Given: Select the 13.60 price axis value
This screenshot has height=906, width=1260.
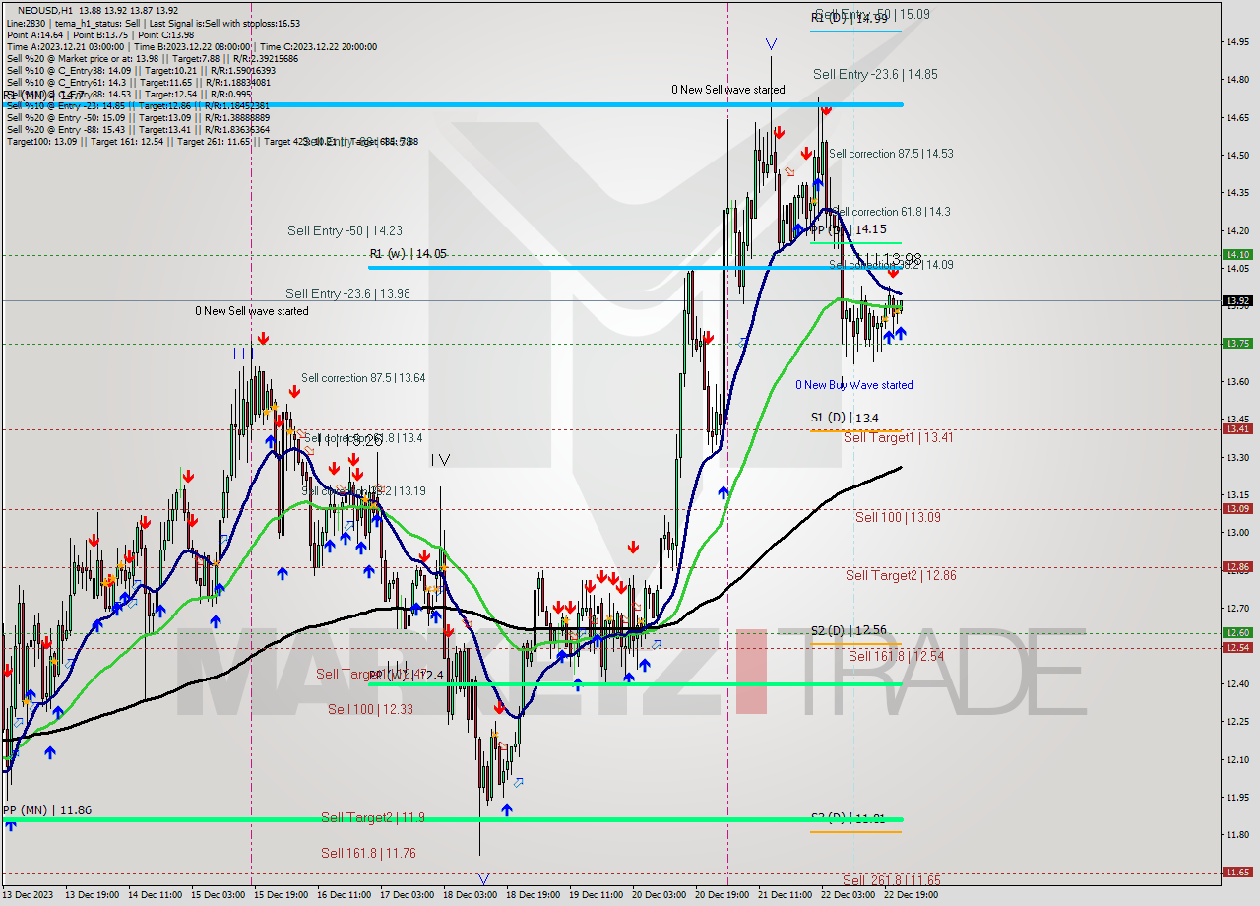Looking at the screenshot, I should [x=1237, y=381].
